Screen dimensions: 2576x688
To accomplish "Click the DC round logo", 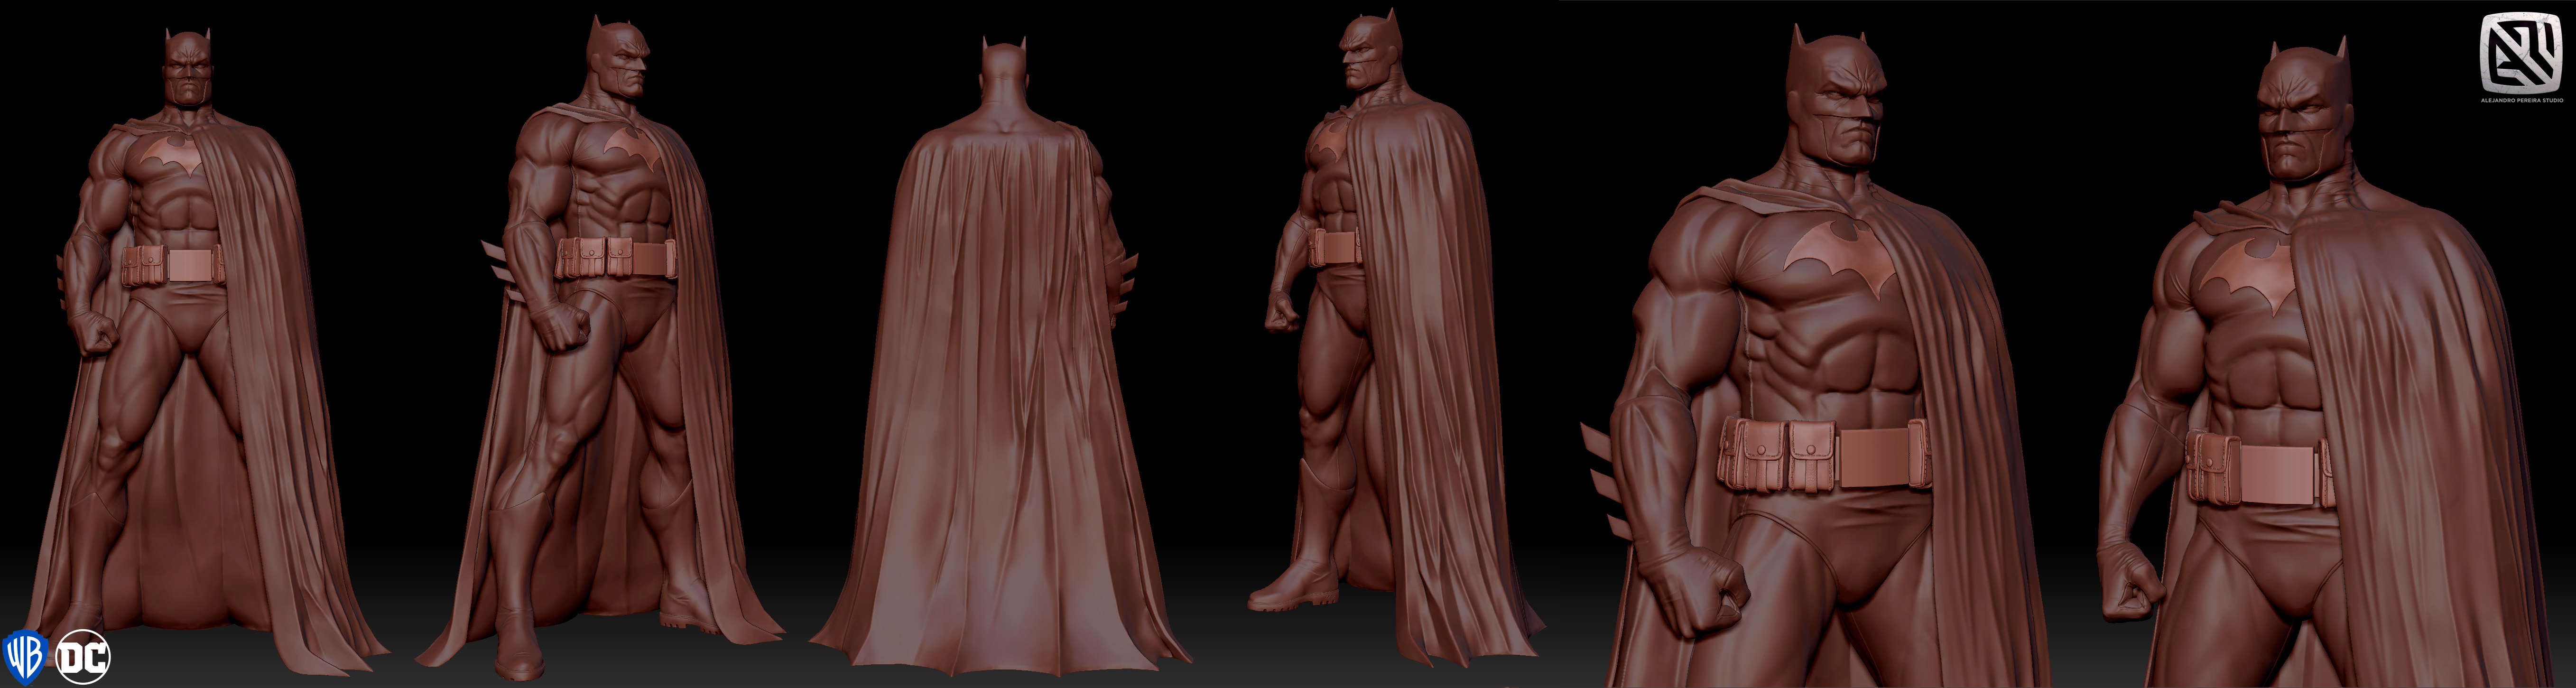I will coord(83,657).
